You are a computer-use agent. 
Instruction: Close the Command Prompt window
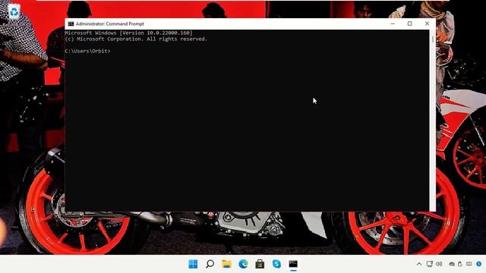coord(427,24)
